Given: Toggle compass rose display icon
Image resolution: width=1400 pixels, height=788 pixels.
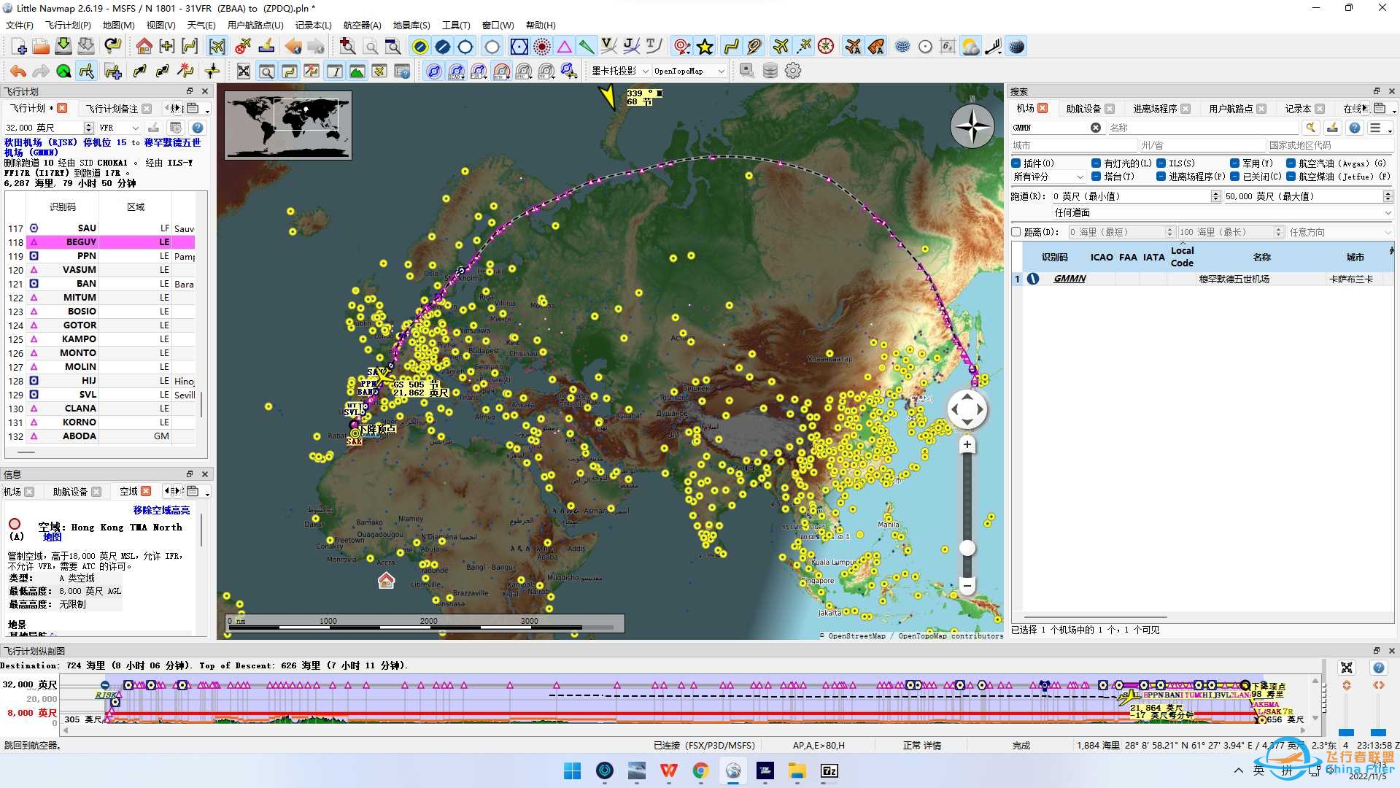Looking at the screenshot, I should point(826,47).
